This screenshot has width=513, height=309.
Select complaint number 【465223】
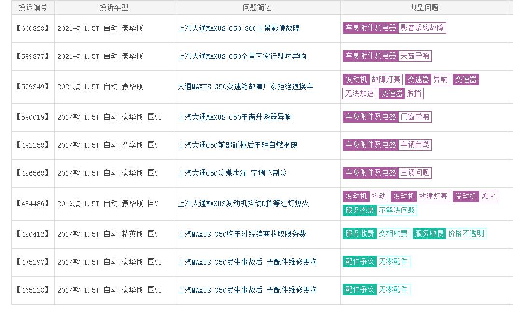pos(33,290)
